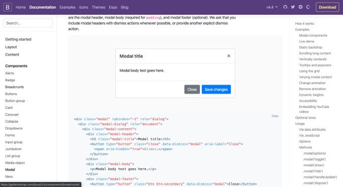Open Badge in sidebar
This screenshot has width=343, height=187.
(x=10, y=80)
